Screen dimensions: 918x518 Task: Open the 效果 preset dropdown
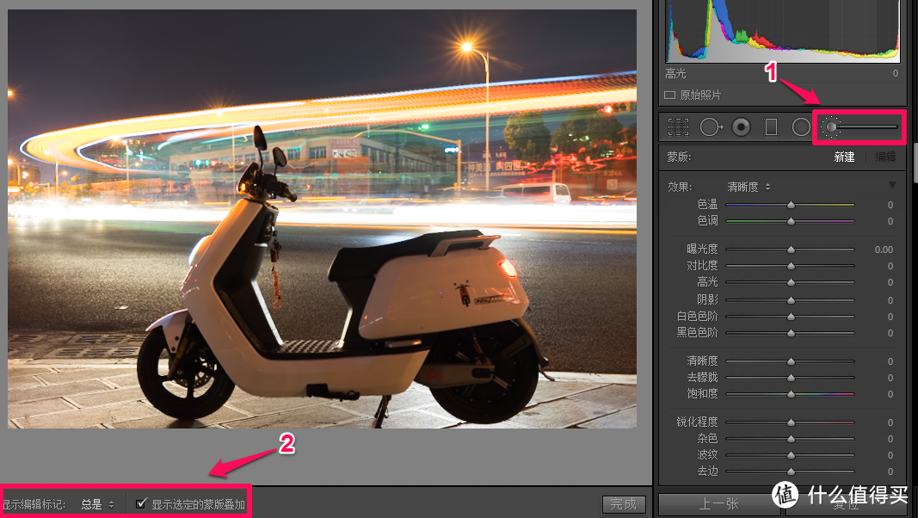tap(749, 187)
